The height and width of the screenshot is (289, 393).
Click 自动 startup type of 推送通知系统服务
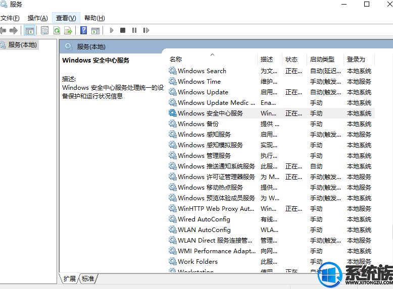tap(316, 166)
